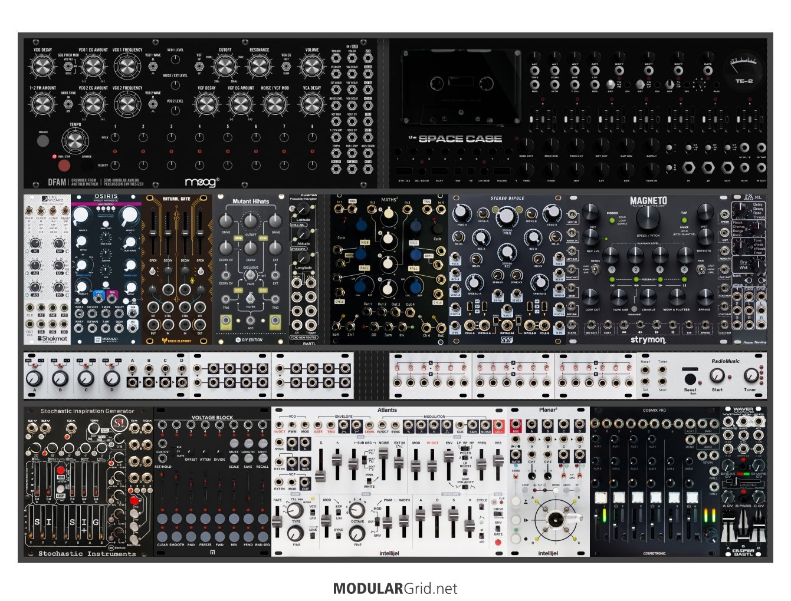Click the Osiris oscillator module title
The image size is (791, 601).
(x=106, y=197)
